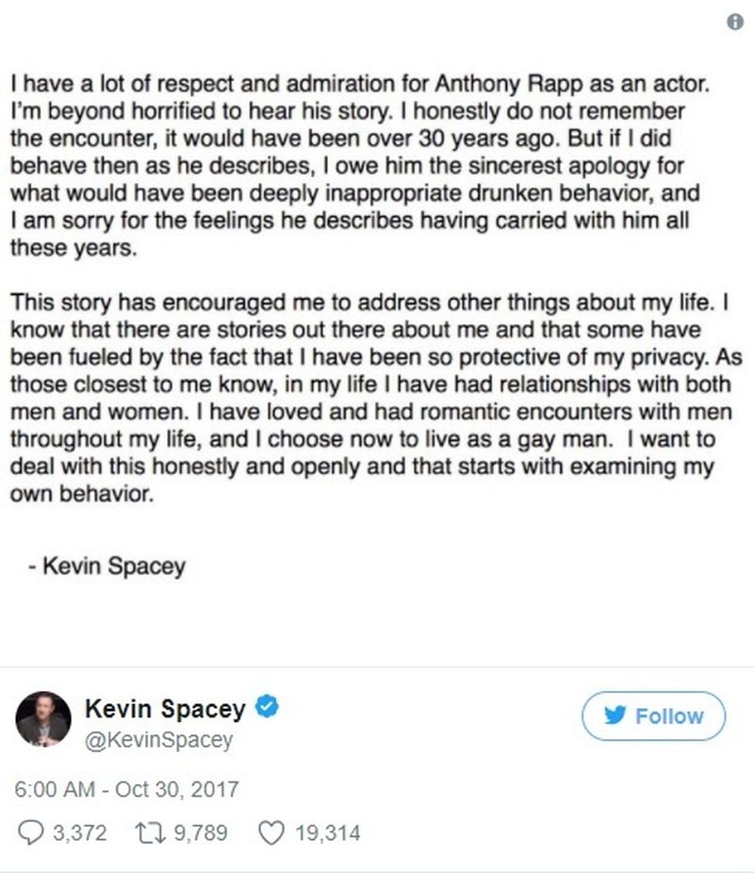Click the "- Kevin Spacey" signature line
Image resolution: width=754 pixels, height=873 pixels.
[x=106, y=567]
